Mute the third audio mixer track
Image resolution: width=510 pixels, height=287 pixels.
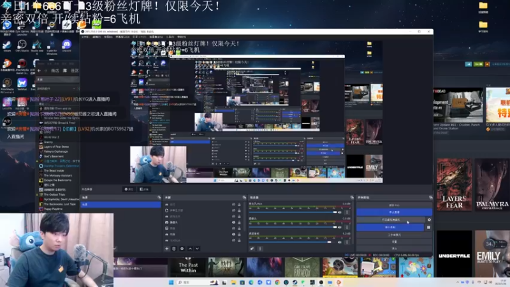tap(340, 242)
